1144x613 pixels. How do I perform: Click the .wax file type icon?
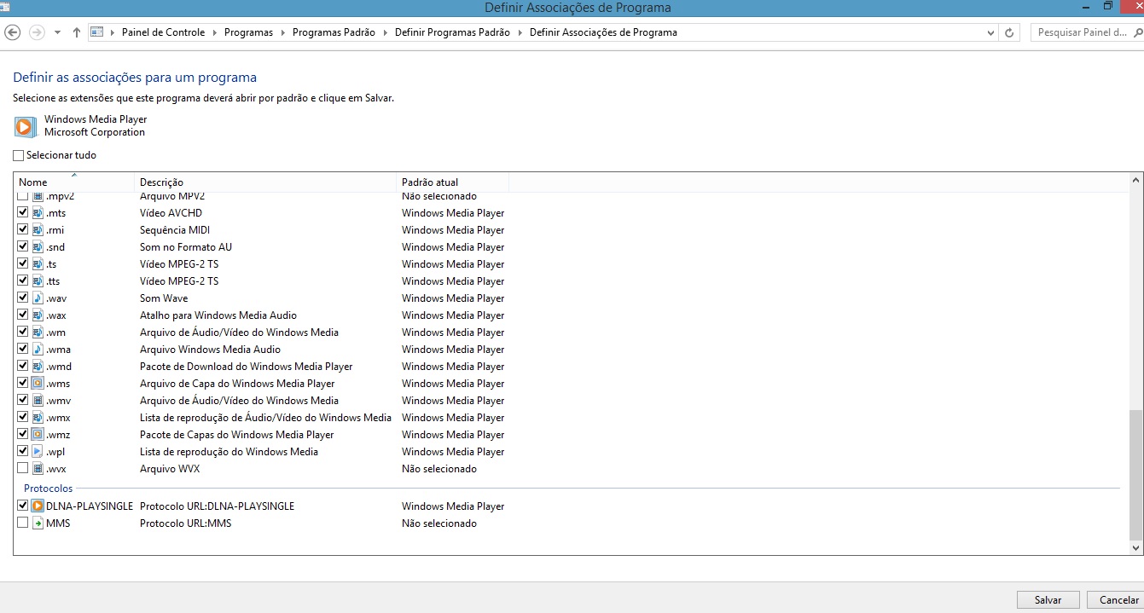point(38,315)
